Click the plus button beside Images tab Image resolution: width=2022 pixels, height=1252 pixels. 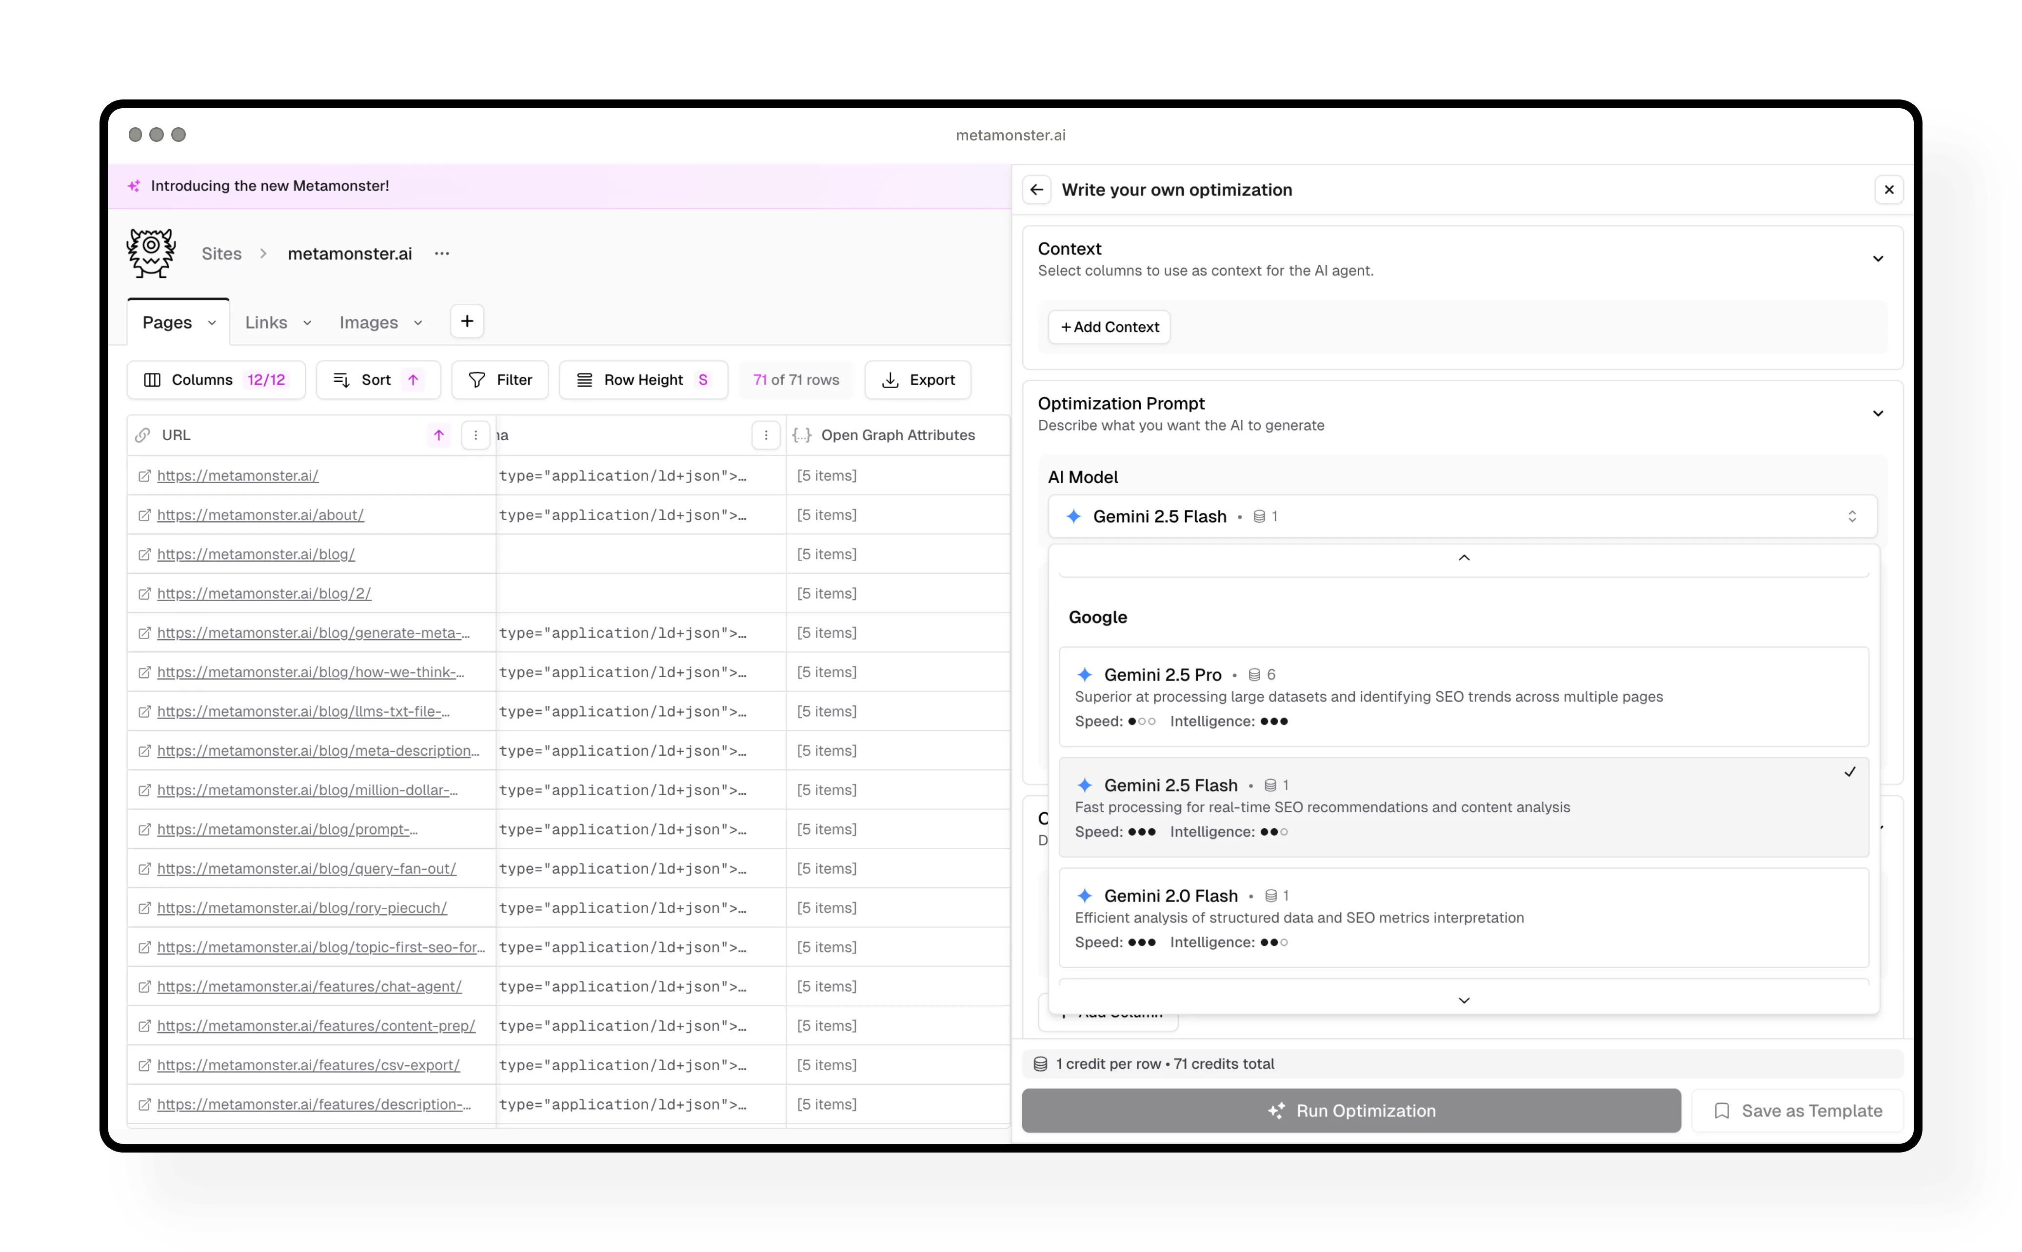(466, 320)
